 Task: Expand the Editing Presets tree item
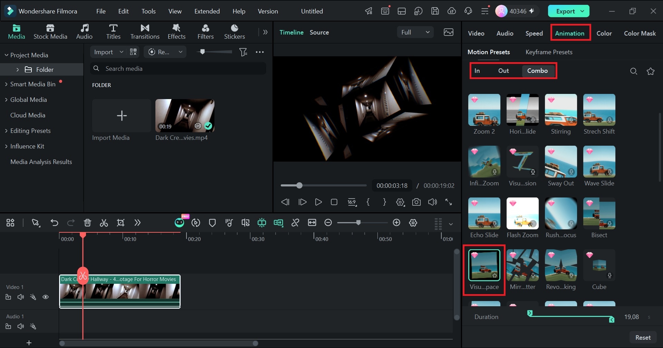point(6,131)
